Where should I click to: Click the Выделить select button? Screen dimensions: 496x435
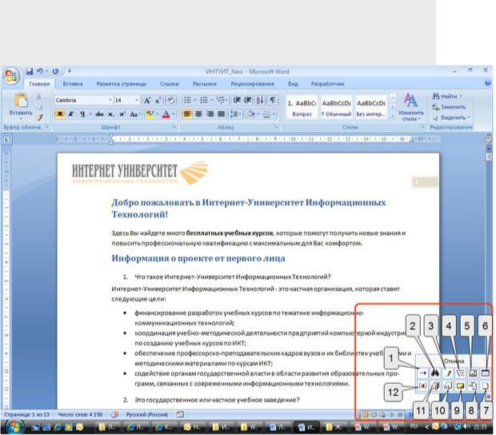pos(451,118)
